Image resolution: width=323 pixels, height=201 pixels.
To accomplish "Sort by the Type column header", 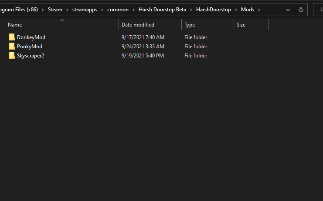I will click(190, 25).
